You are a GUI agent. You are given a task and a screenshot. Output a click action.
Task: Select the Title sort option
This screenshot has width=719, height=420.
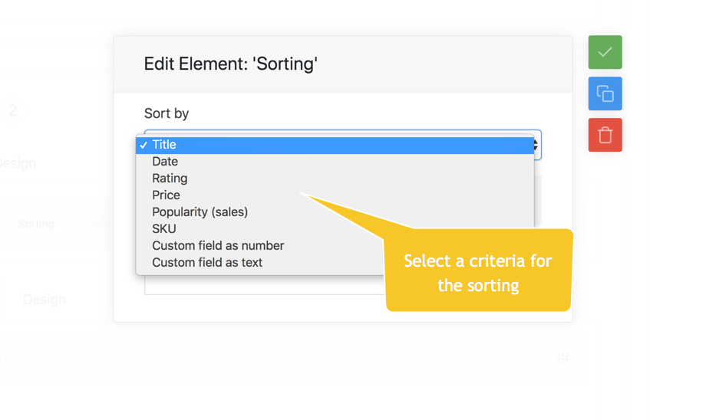(x=164, y=145)
